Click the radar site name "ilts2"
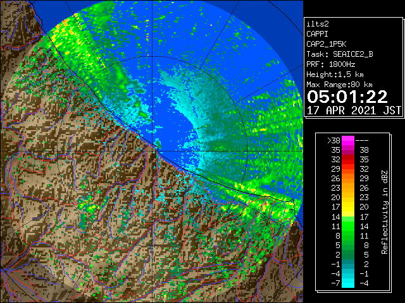This screenshot has height=303, width=405. coord(318,24)
